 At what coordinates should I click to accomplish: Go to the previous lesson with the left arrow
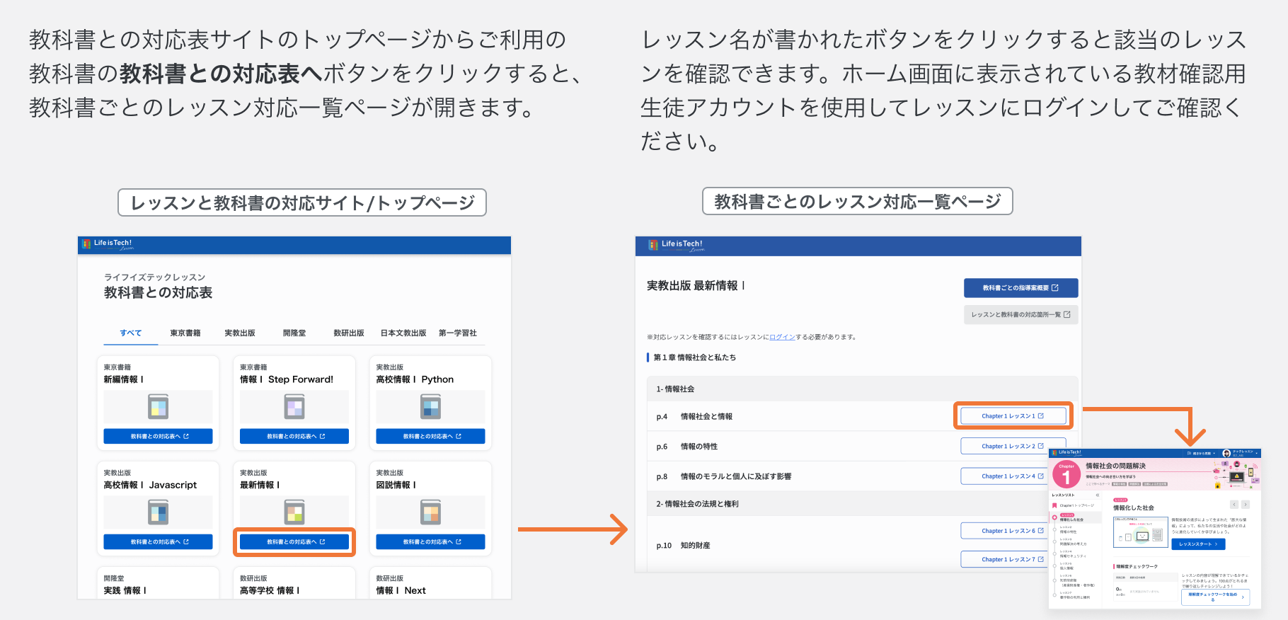coord(1234,505)
